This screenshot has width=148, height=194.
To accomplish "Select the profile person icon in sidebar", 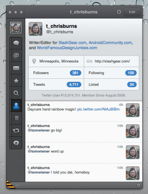I will pyautogui.click(x=16, y=106).
